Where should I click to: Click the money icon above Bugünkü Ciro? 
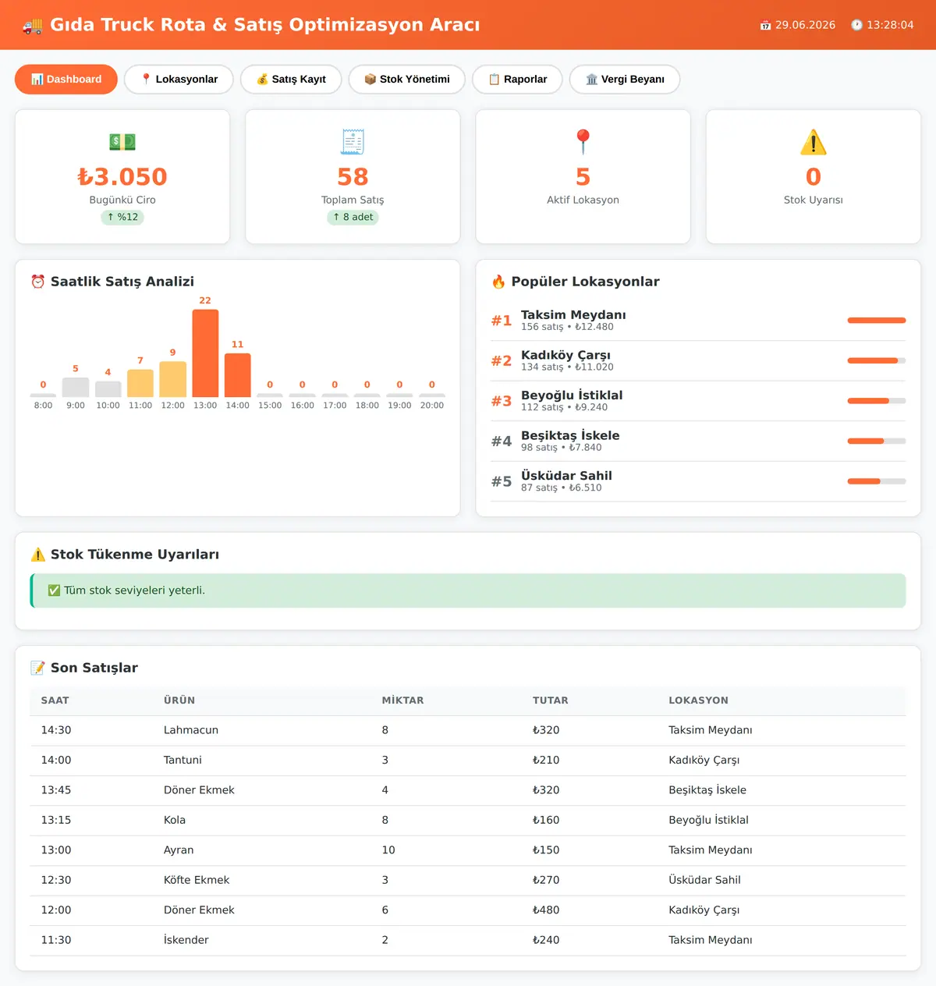(x=122, y=142)
